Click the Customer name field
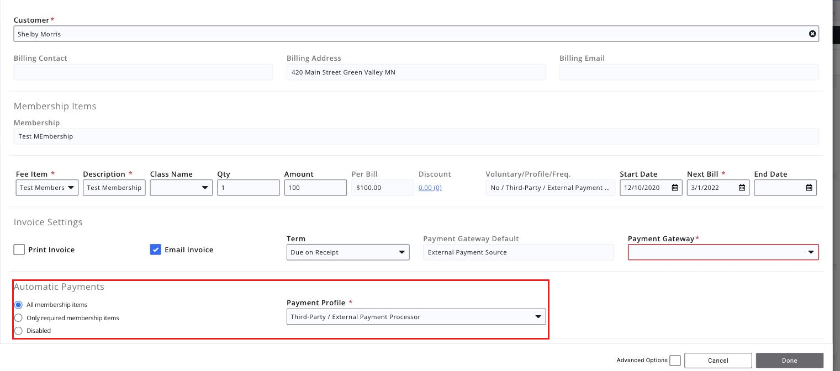840x371 pixels. pyautogui.click(x=416, y=34)
